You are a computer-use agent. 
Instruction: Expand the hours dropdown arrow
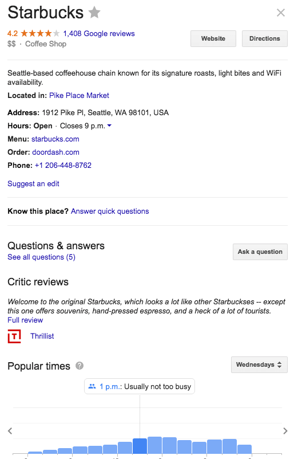point(109,125)
